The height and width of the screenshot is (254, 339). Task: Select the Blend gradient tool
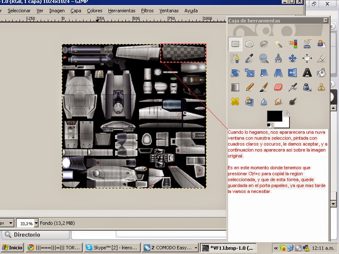[x=235, y=87]
